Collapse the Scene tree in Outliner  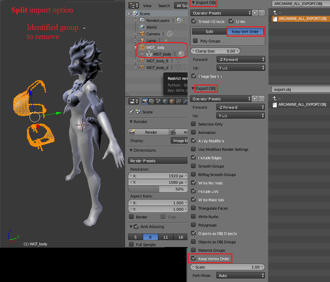tap(129, 14)
